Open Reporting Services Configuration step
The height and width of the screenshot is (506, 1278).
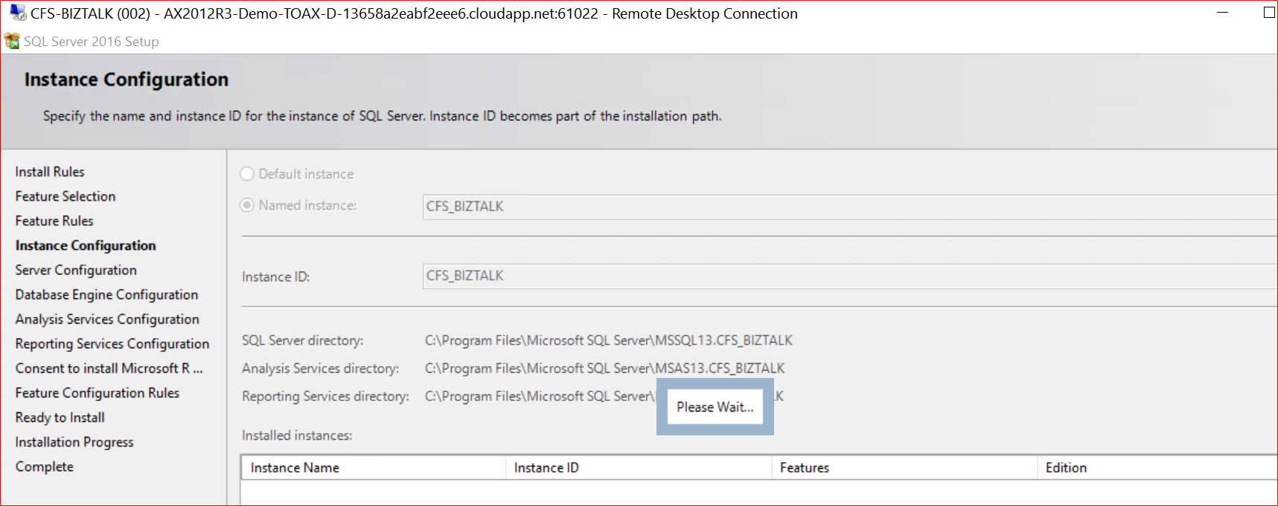pyautogui.click(x=112, y=344)
